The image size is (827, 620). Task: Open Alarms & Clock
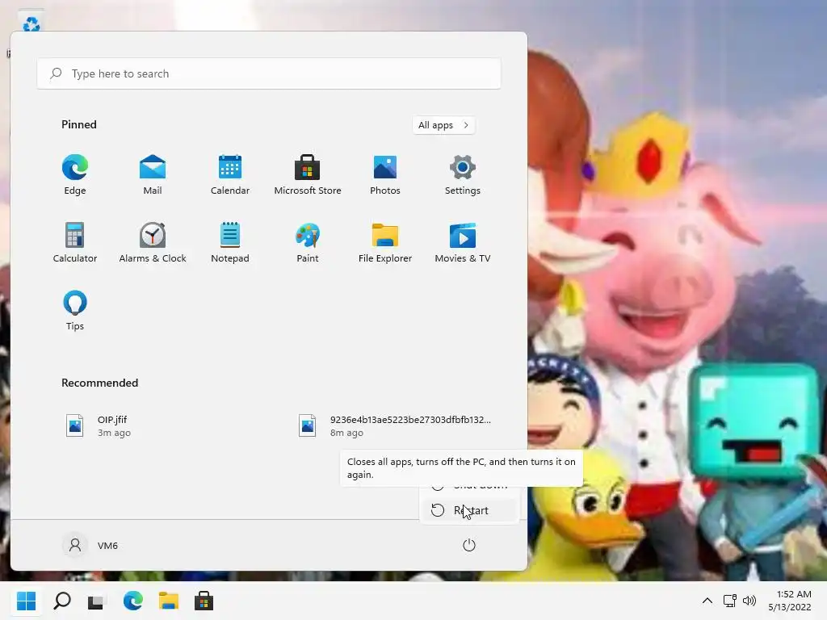[x=153, y=242]
